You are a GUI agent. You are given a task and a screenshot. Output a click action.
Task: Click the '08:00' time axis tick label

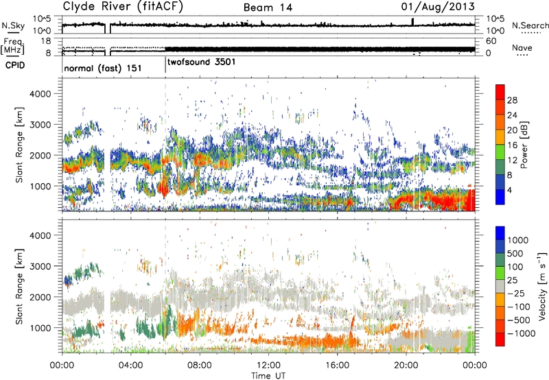(200, 366)
